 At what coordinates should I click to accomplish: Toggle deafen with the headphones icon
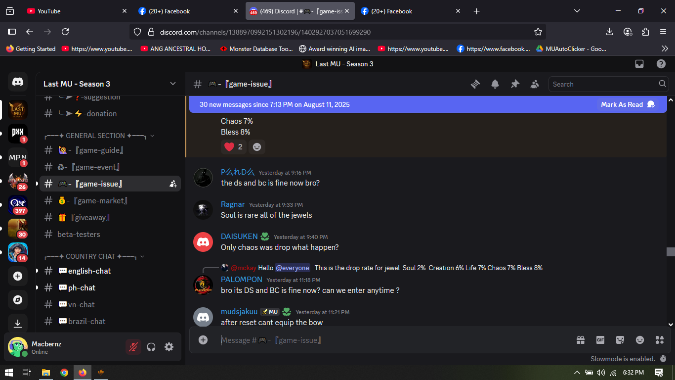(x=151, y=347)
